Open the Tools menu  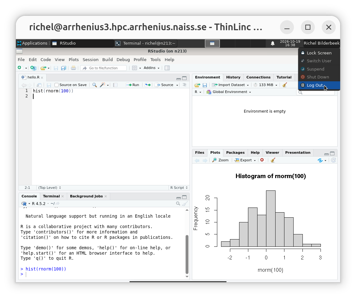click(x=155, y=60)
